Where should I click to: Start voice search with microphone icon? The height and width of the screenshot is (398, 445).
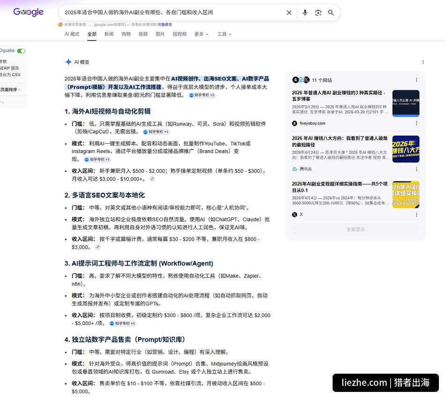pyautogui.click(x=305, y=13)
